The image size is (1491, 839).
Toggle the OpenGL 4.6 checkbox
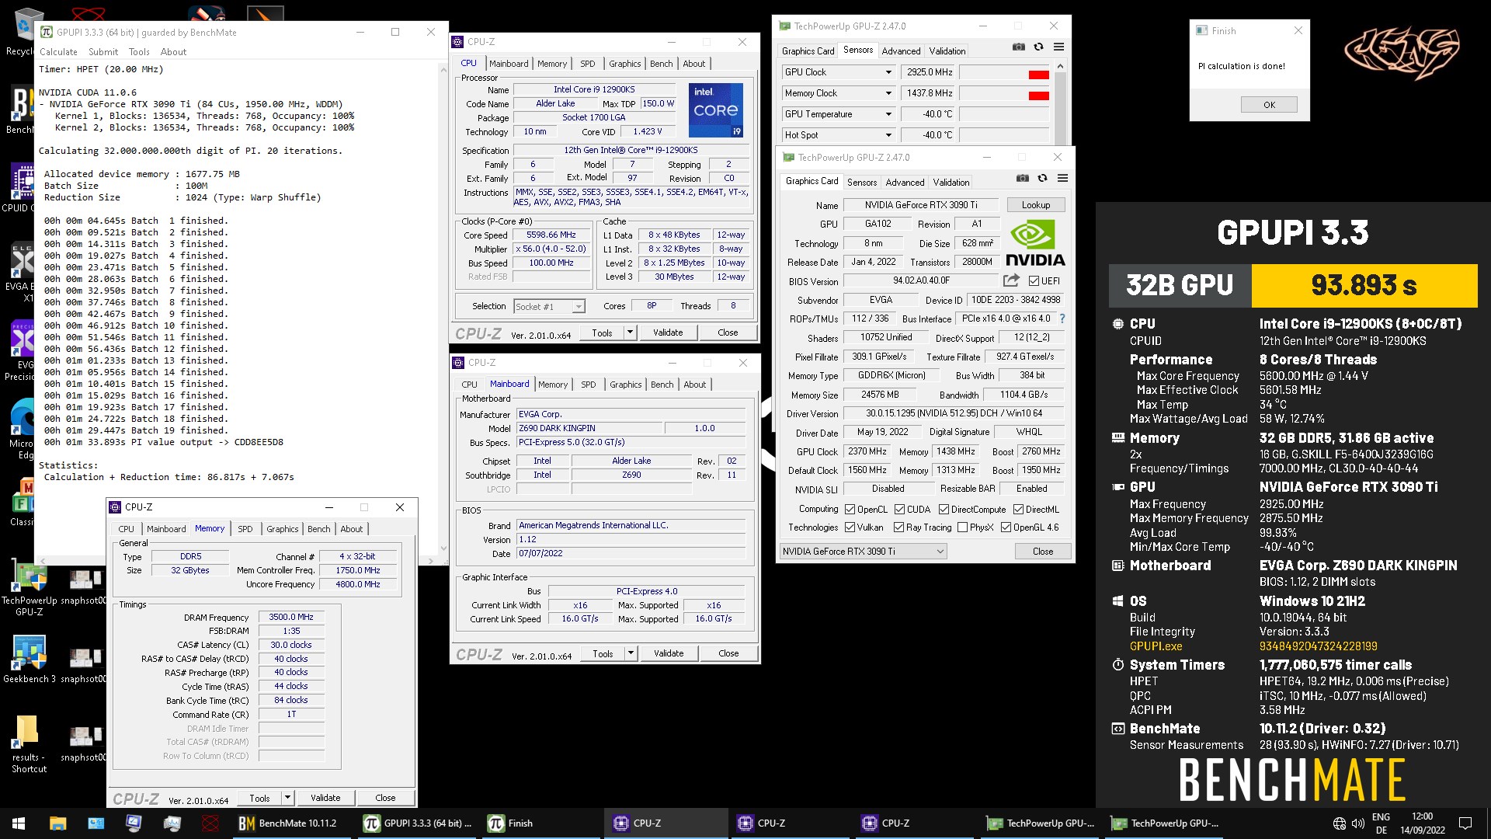coord(1006,527)
